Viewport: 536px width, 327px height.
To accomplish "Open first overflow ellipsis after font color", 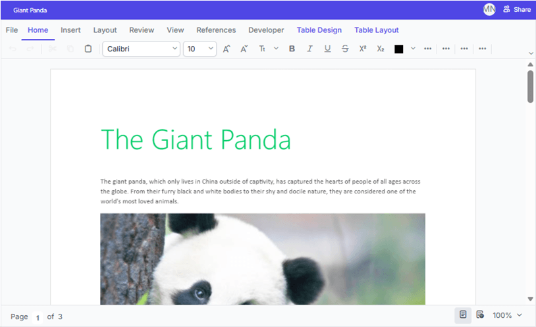I will pos(427,49).
